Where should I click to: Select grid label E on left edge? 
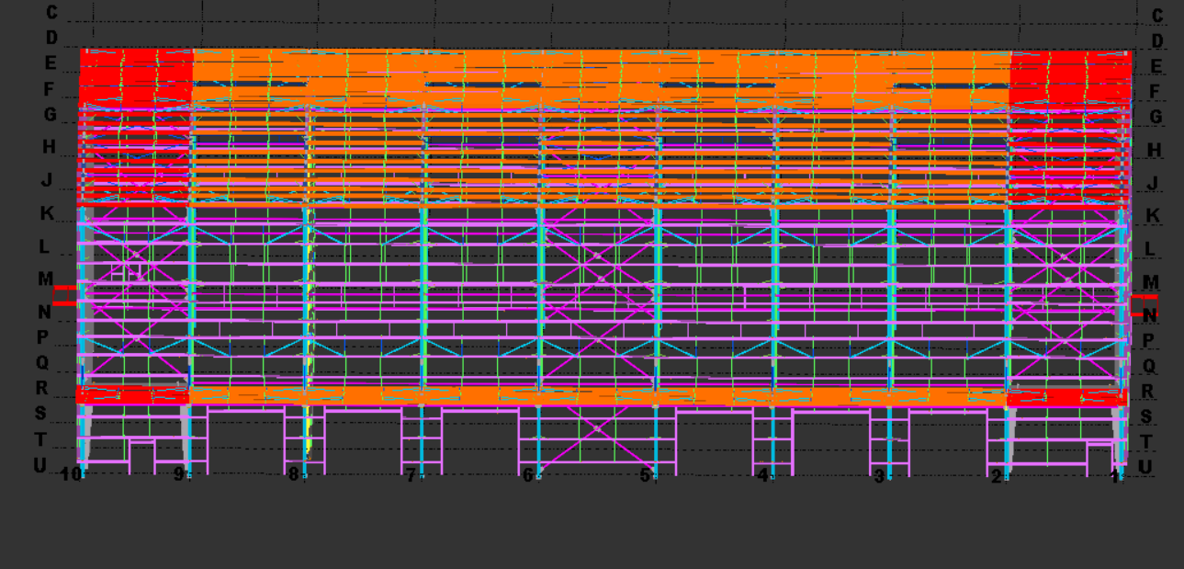pos(51,63)
